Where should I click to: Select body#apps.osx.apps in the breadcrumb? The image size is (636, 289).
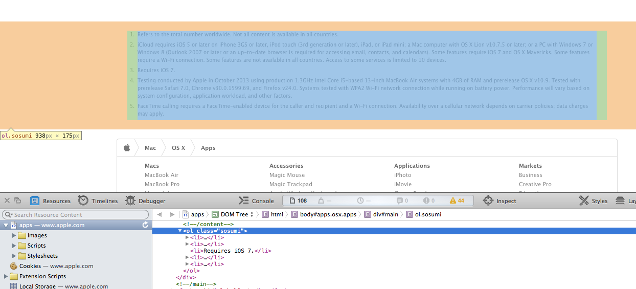click(324, 214)
